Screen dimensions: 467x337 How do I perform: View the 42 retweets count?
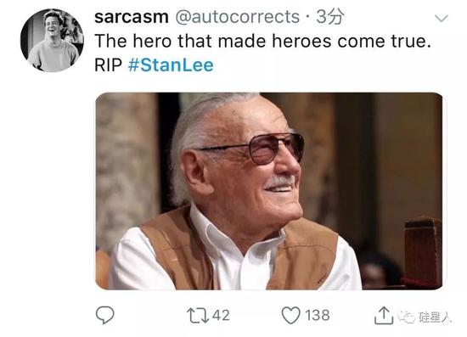point(221,315)
